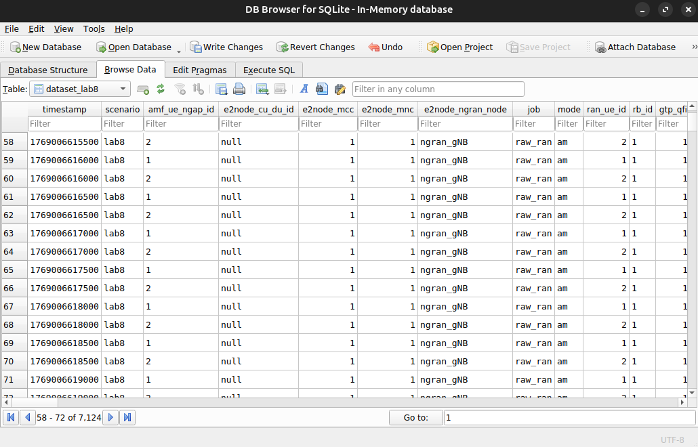Open the dataset_lab8 table dropdown
Screen dimensions: 698x447
pyautogui.click(x=80, y=89)
